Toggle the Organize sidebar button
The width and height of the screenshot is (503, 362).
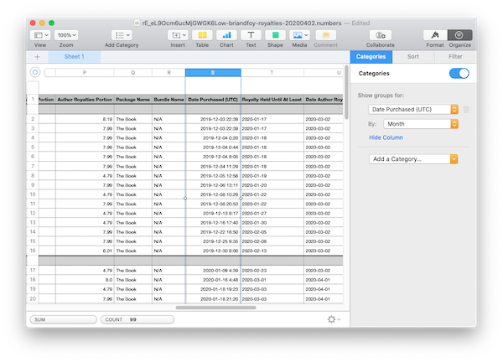tap(459, 35)
